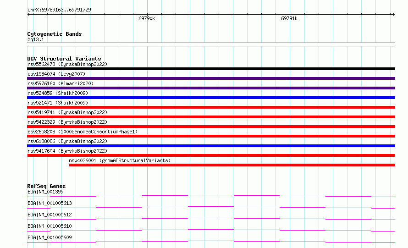Screen dimensions: 408x248
Task: Click the Cytogenetic Bands track title
Action: 55,34
